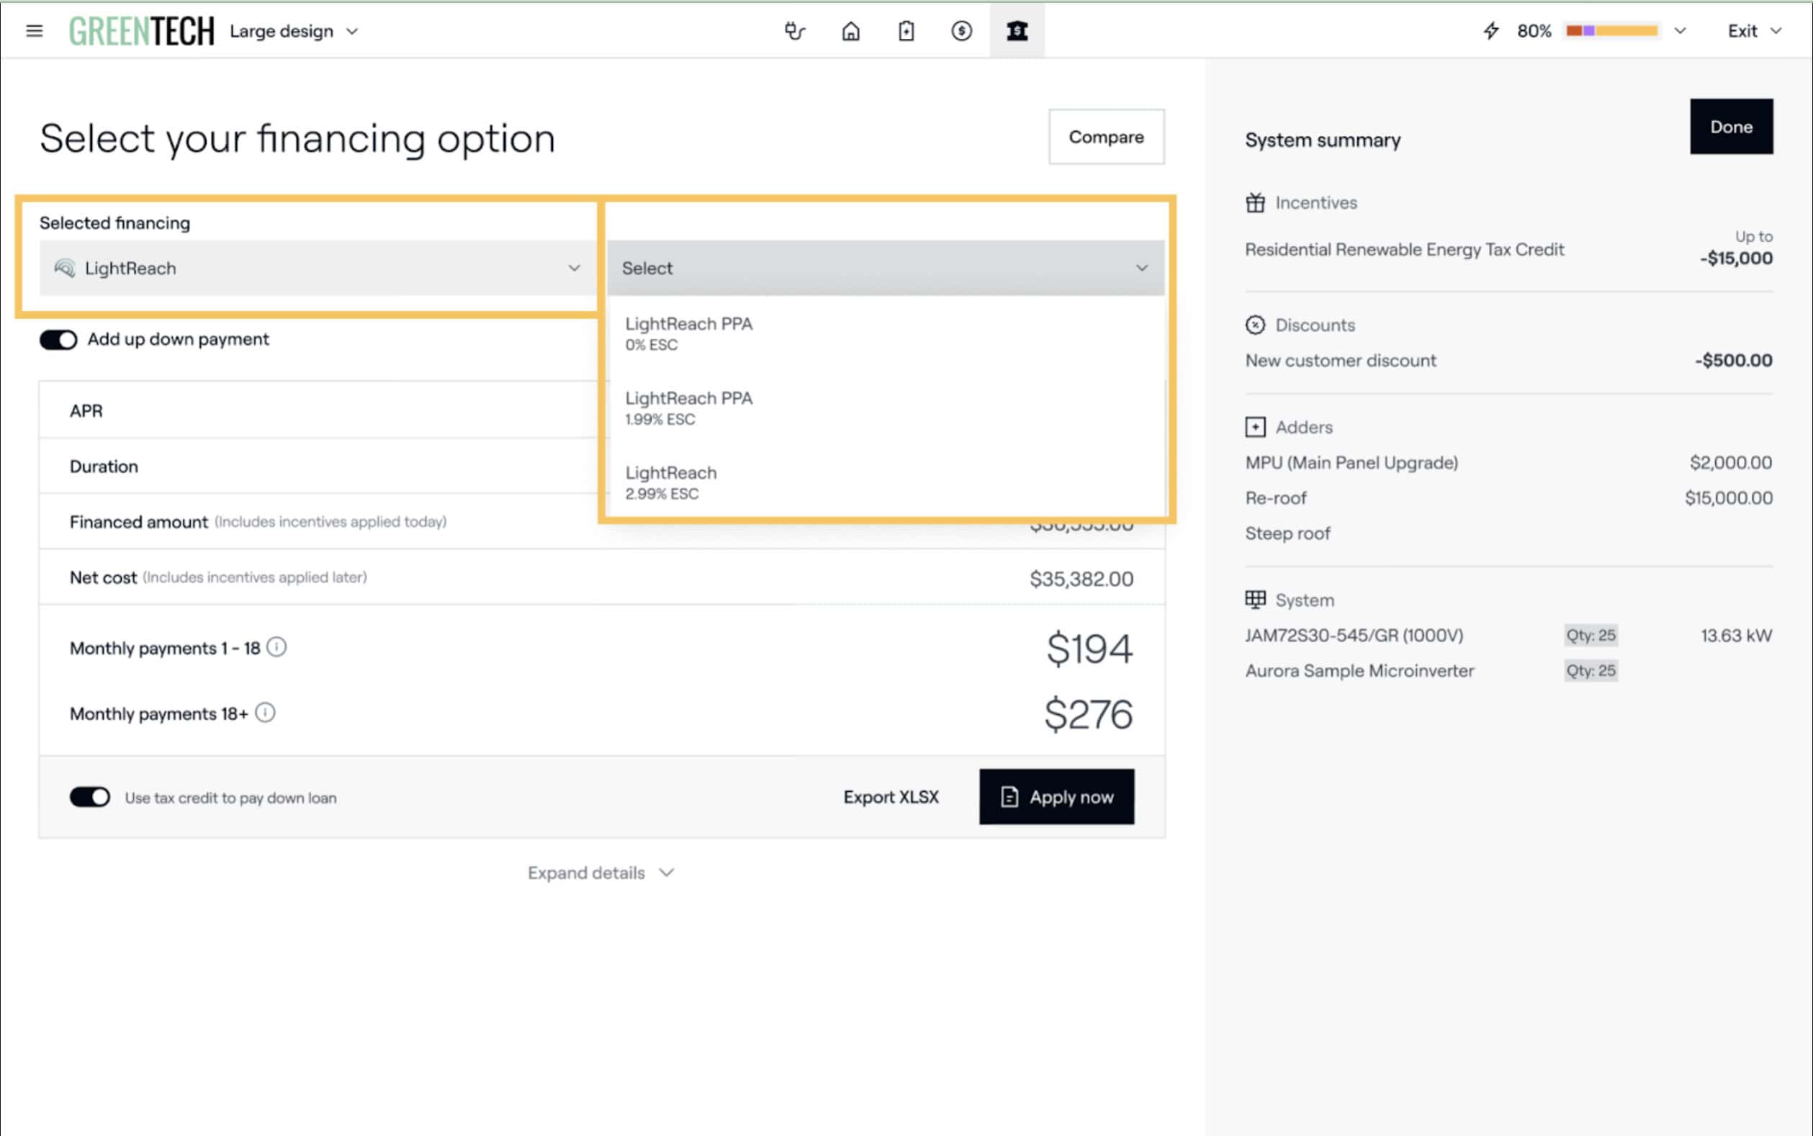Click info icon beside Monthly payments 18+
The height and width of the screenshot is (1136, 1813).
point(265,712)
